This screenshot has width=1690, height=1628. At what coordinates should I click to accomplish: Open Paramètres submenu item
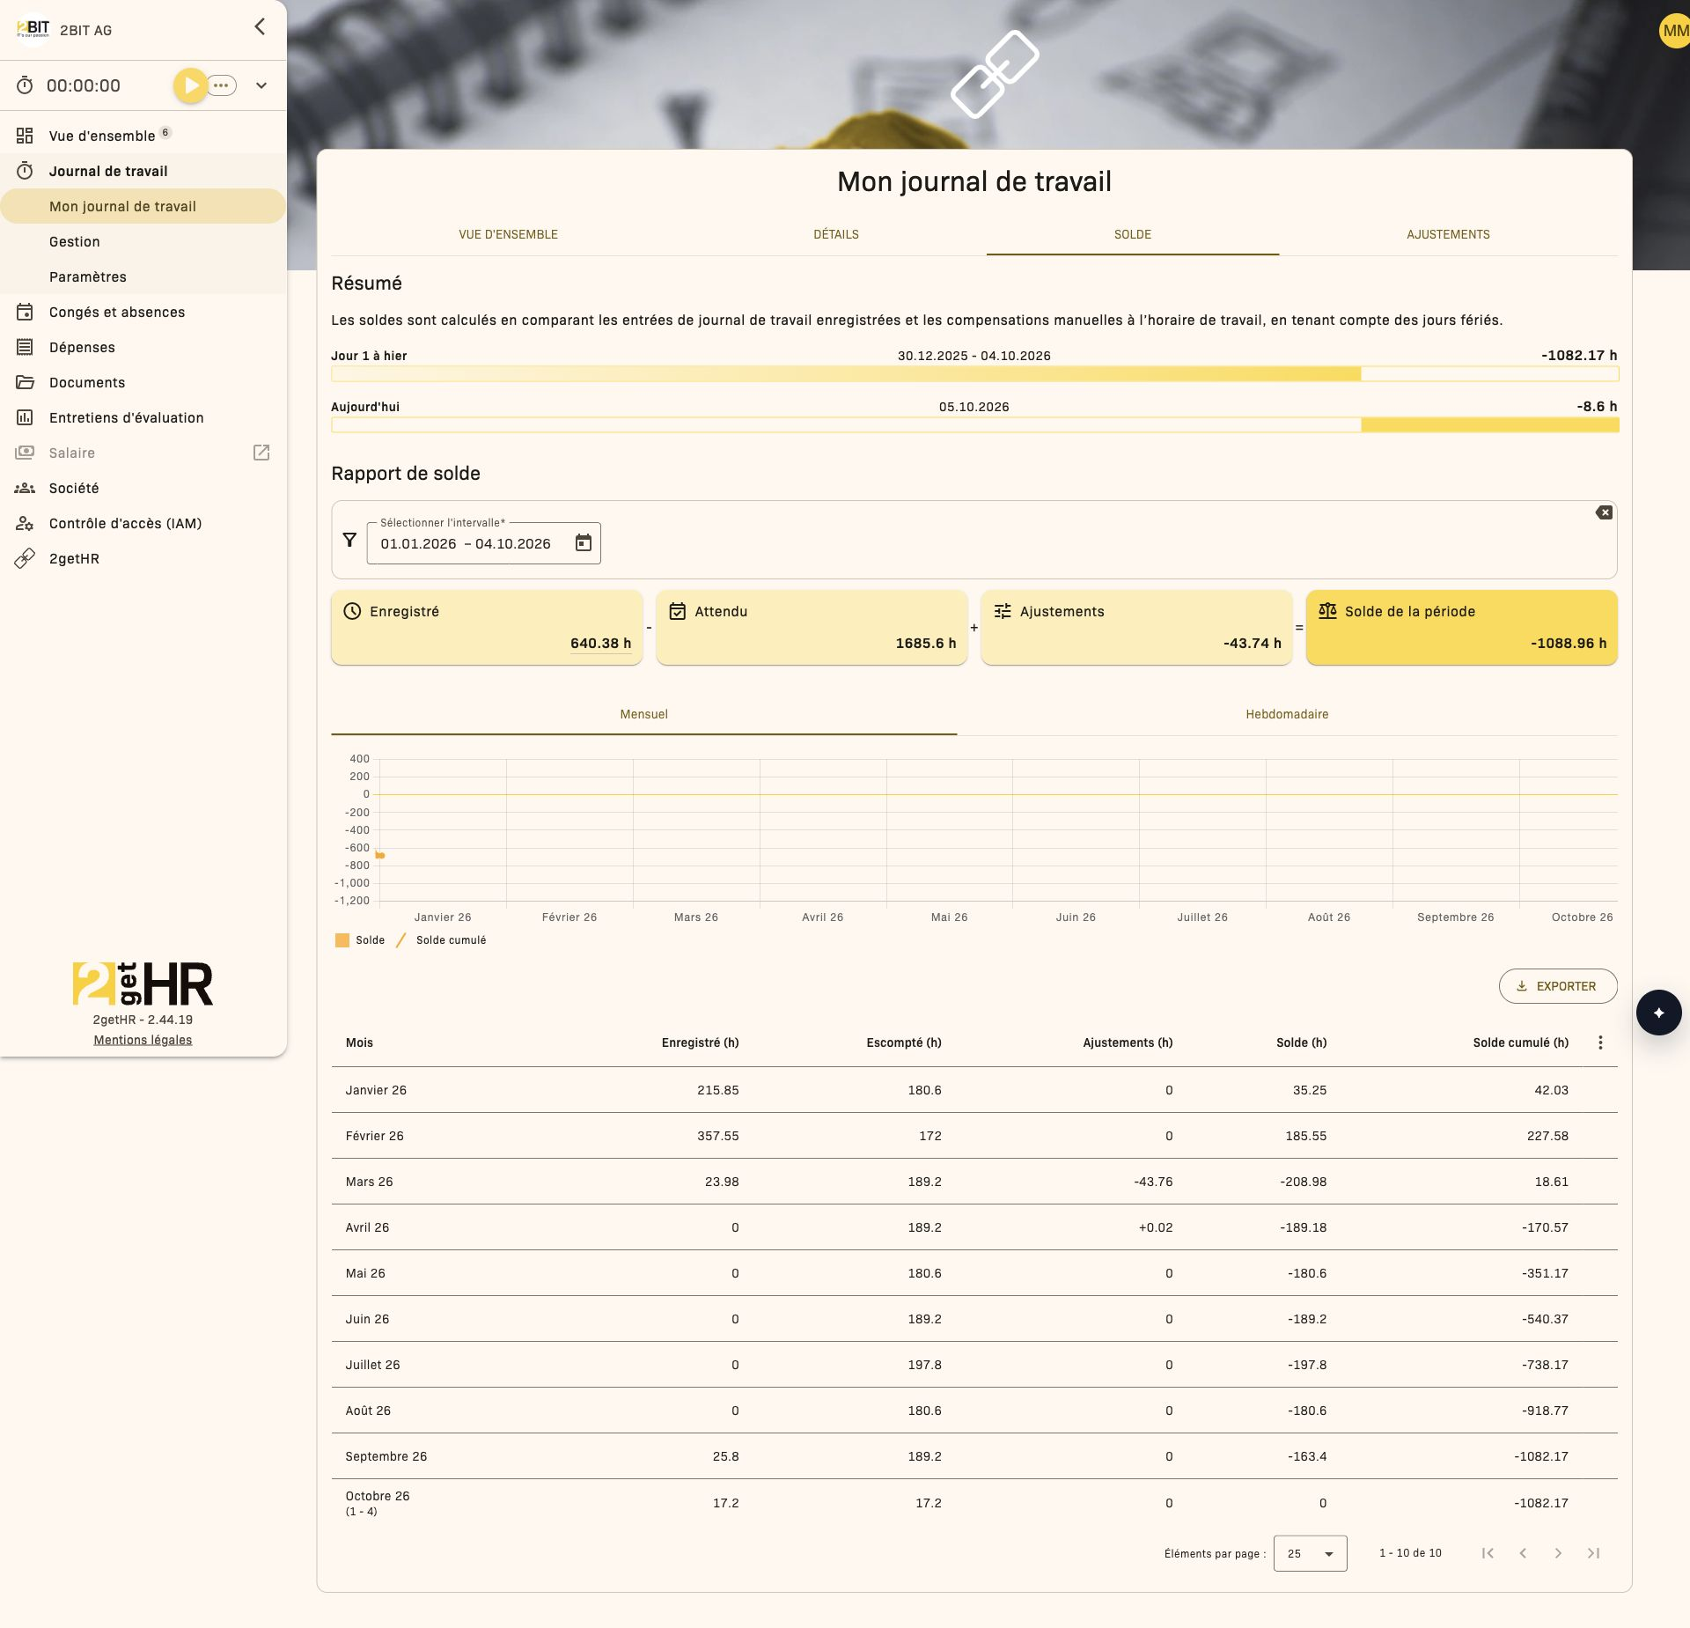click(143, 276)
